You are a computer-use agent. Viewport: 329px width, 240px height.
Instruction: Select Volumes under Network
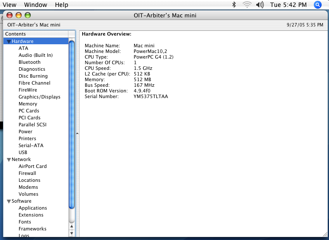pos(28,194)
